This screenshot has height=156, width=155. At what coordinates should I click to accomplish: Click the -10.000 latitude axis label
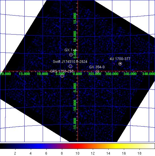pos(75,106)
